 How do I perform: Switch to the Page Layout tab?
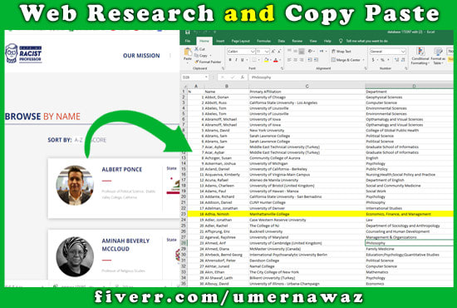tap(241, 41)
